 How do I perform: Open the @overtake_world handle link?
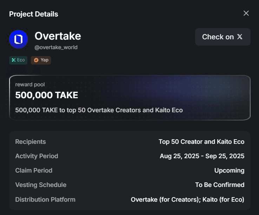point(56,47)
